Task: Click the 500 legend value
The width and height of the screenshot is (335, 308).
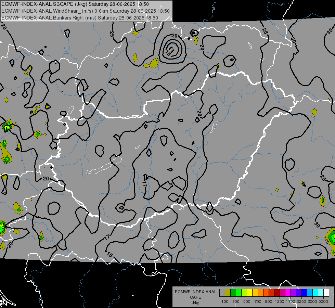Action: point(247,301)
